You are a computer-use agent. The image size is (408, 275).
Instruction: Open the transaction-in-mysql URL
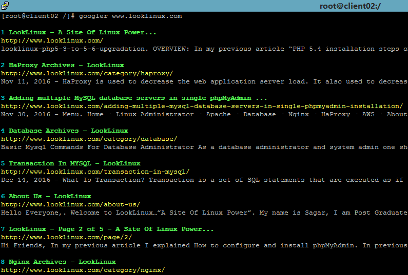click(x=95, y=172)
